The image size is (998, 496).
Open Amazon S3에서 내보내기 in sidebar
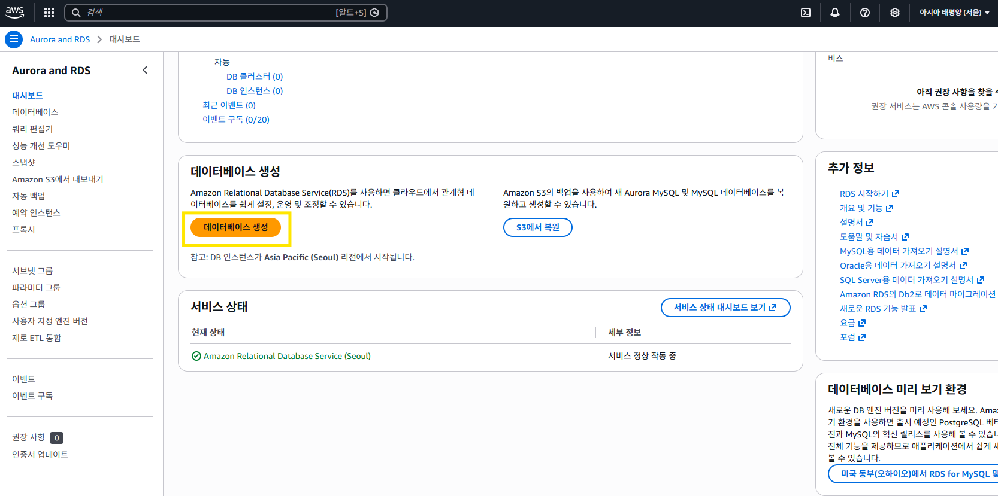58,179
